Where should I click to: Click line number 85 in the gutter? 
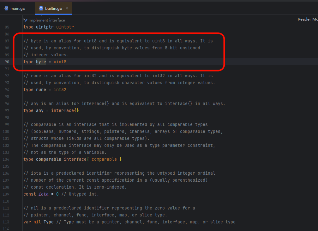7,27
